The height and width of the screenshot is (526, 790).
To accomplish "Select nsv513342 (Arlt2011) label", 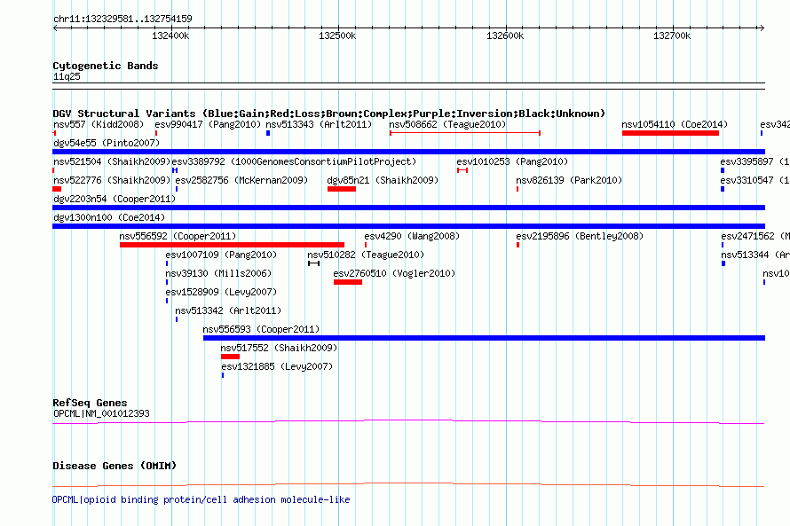I will click(228, 310).
